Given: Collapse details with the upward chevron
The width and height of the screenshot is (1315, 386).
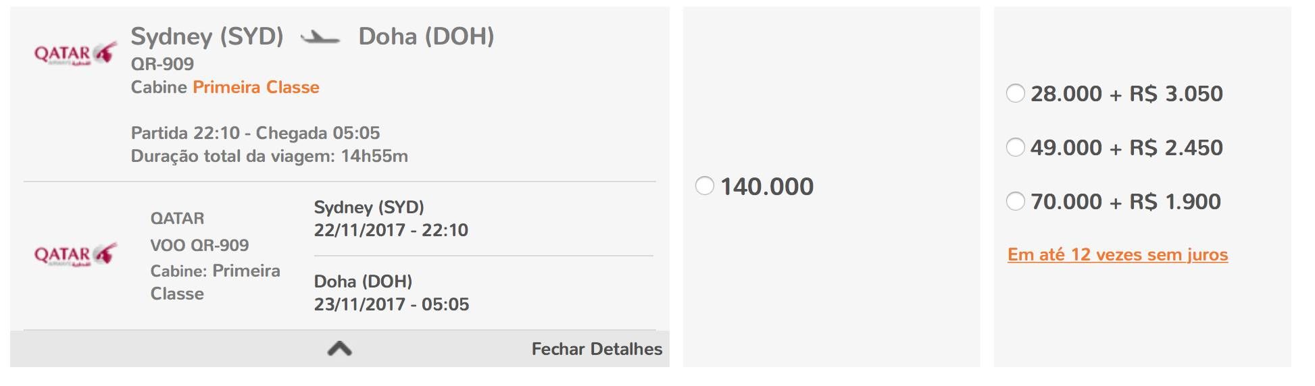Looking at the screenshot, I should coord(339,348).
